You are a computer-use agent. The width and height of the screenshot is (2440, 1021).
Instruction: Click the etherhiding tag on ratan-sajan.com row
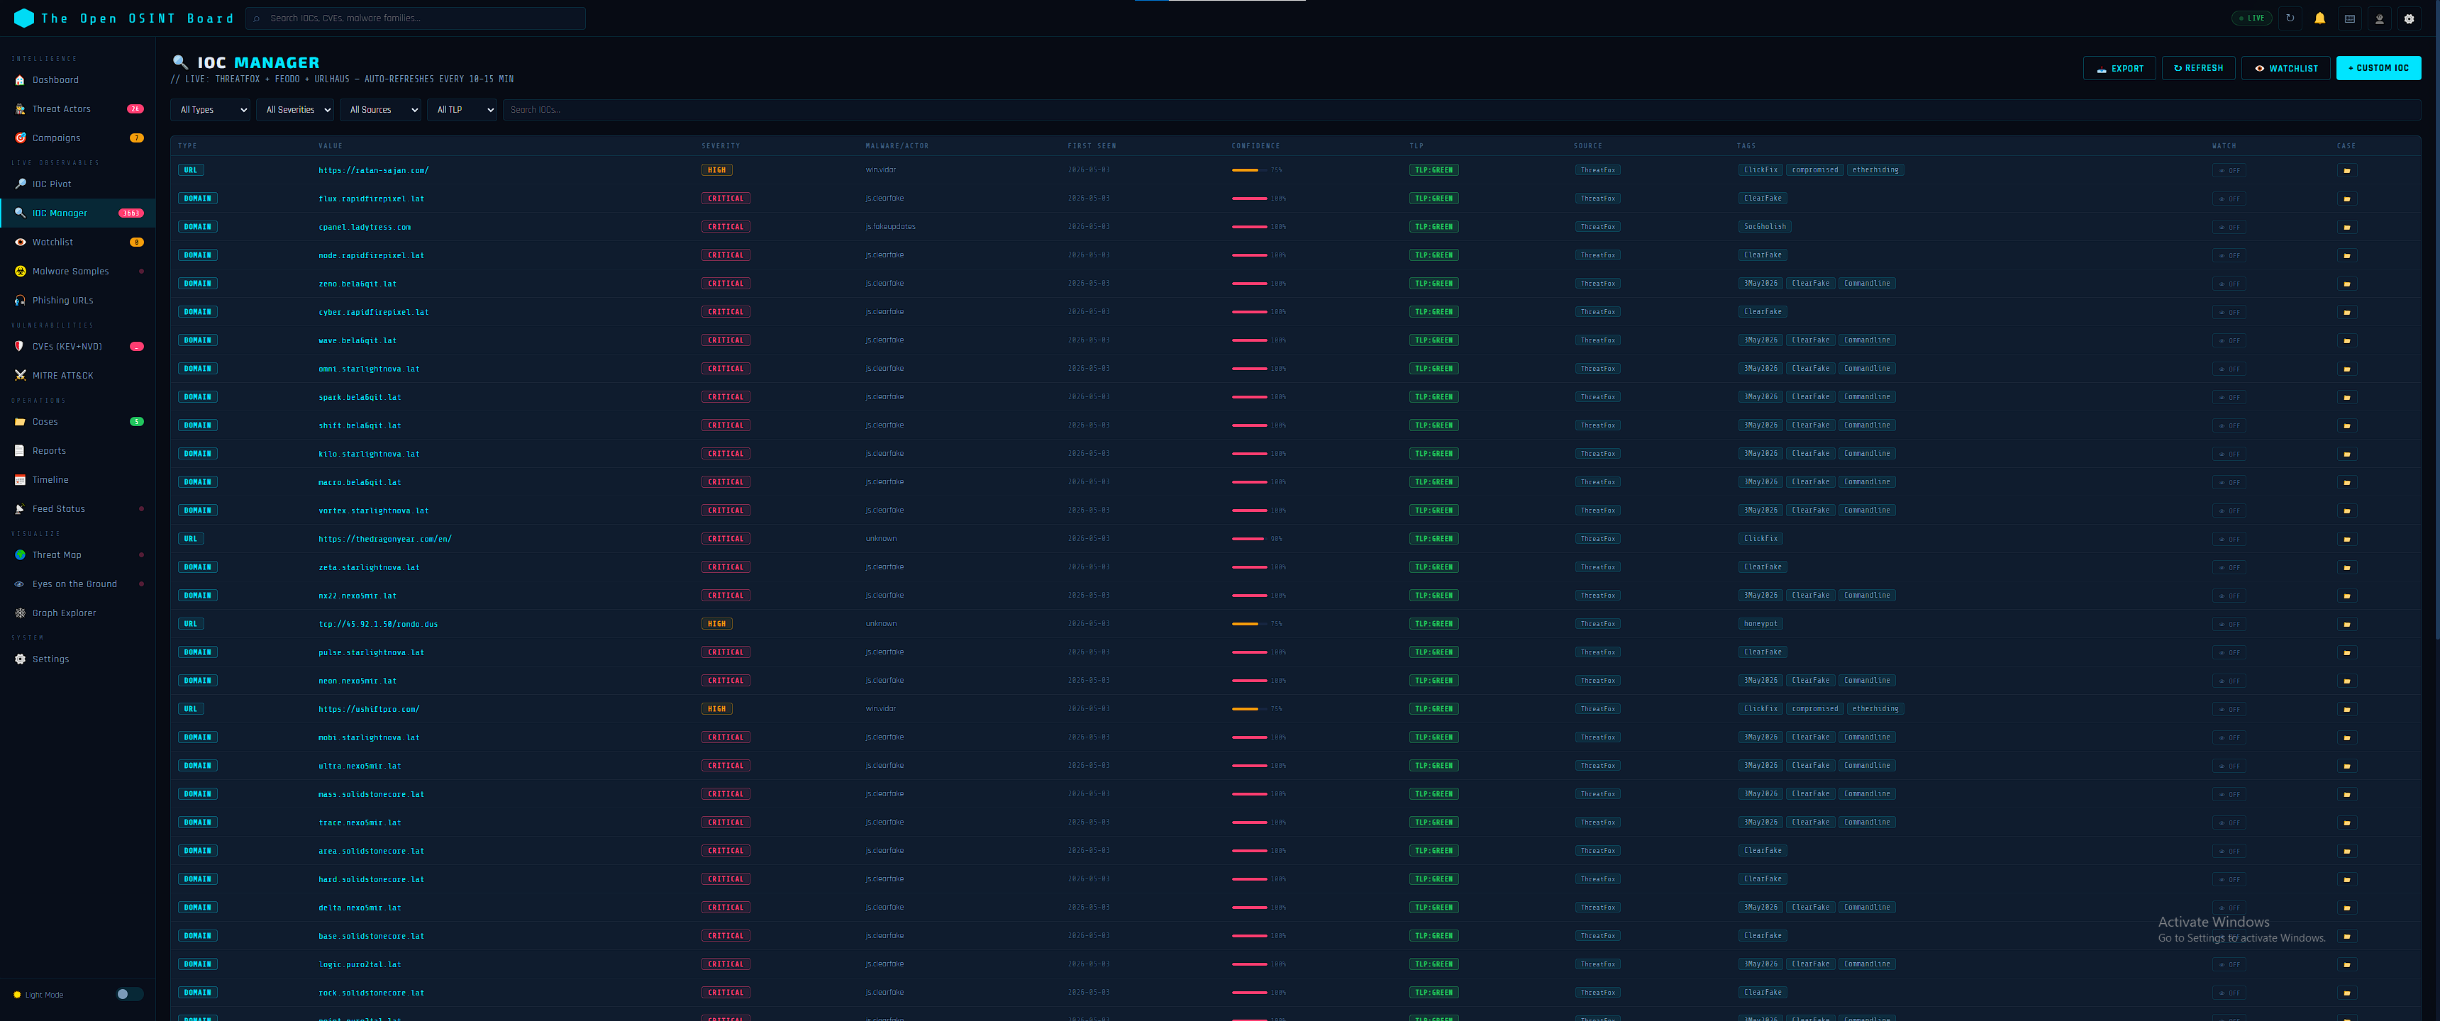coord(1875,170)
